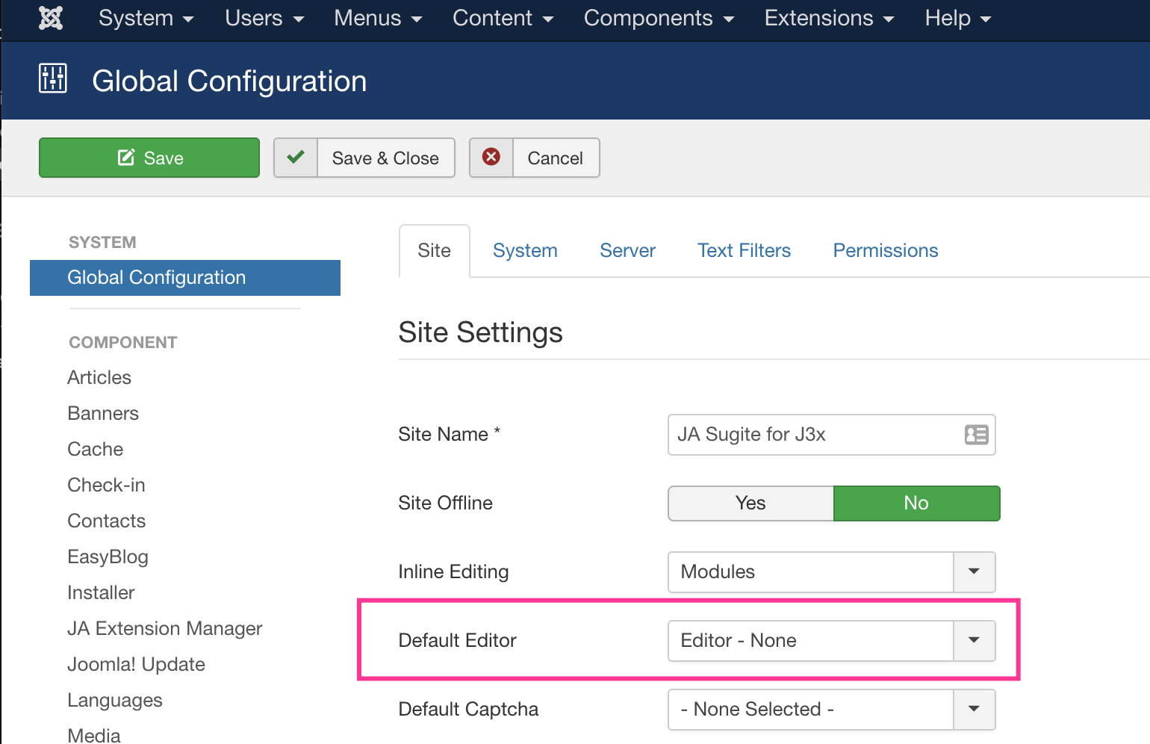Open the Default Captcha dropdown

tap(974, 710)
